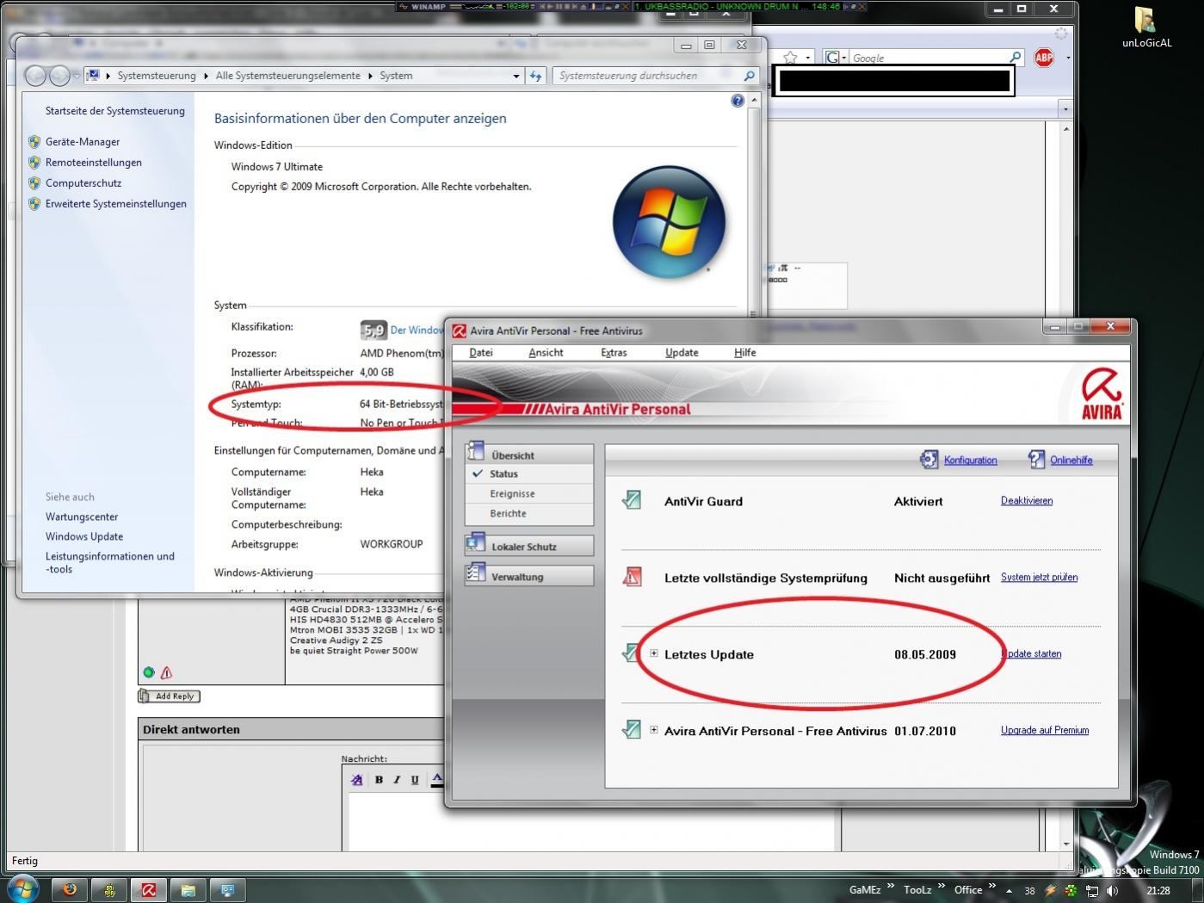Expand the Avira AntiVir Personal license plus box

[x=654, y=730]
